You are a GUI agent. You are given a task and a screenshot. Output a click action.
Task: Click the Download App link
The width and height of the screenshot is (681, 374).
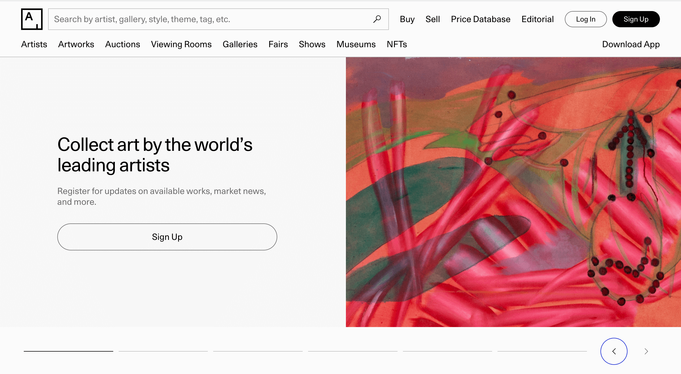631,44
